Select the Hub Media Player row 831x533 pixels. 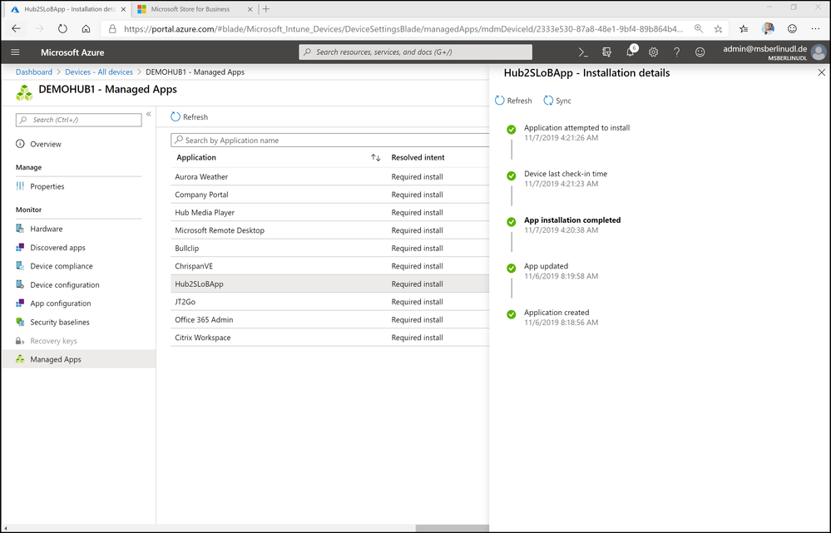(x=329, y=213)
